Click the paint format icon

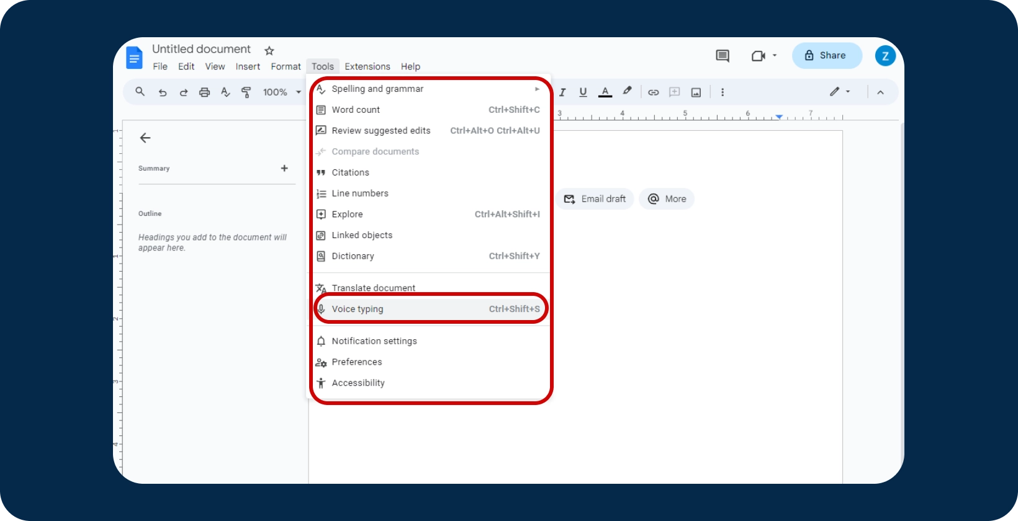click(246, 92)
